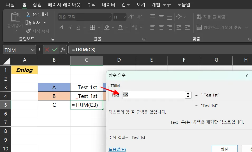The height and width of the screenshot is (152, 252).
Task: Select column C header
Action: click(x=87, y=60)
